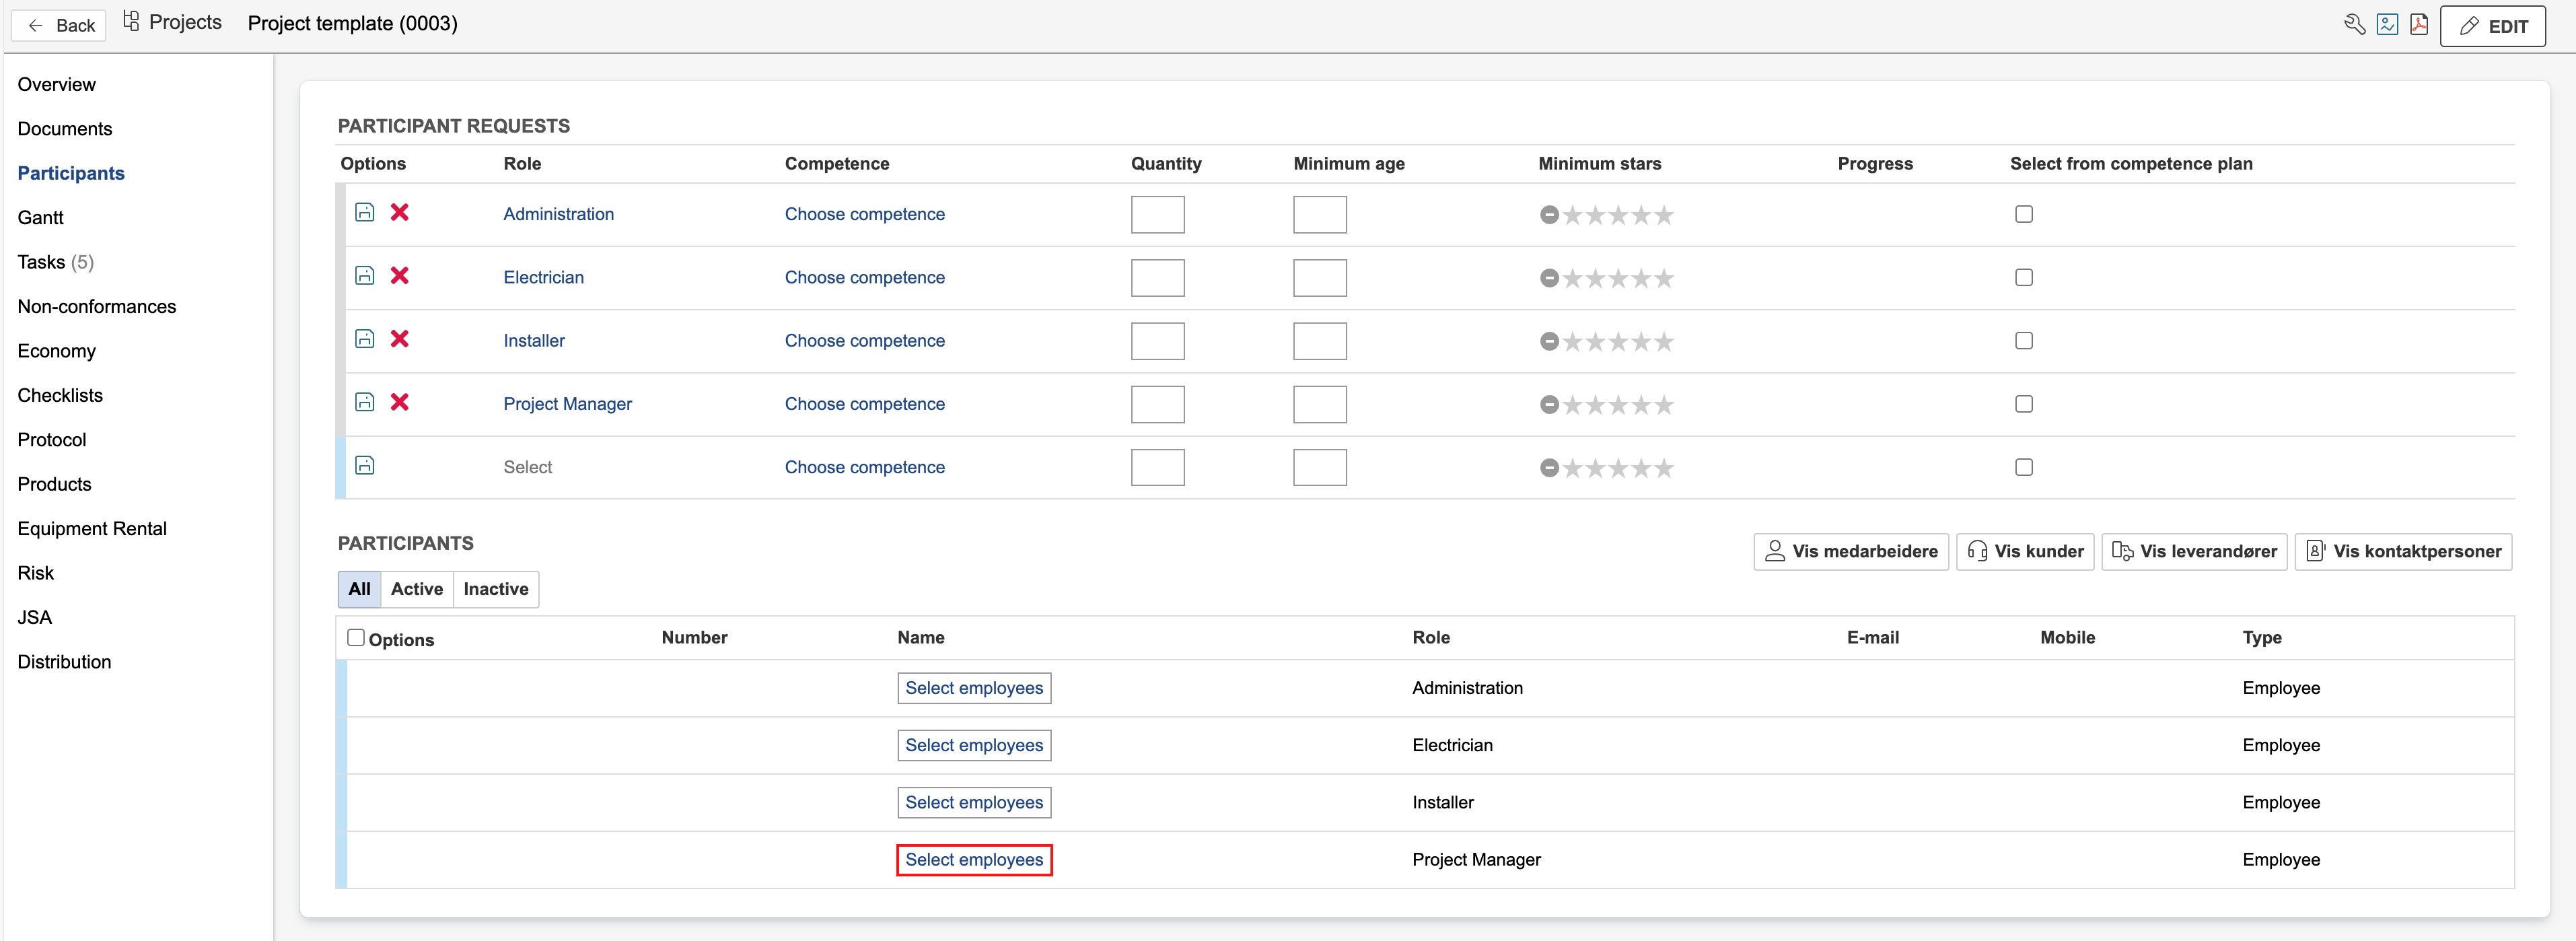Check competence plan box for Administration

(2023, 214)
